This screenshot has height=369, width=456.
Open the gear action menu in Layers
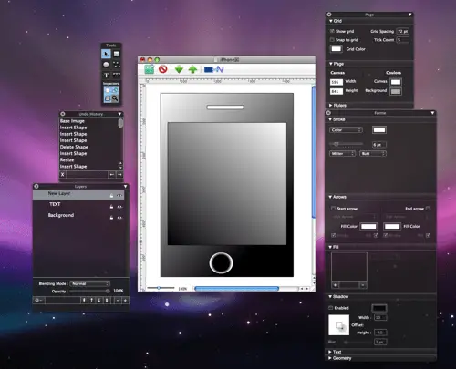coord(38,300)
